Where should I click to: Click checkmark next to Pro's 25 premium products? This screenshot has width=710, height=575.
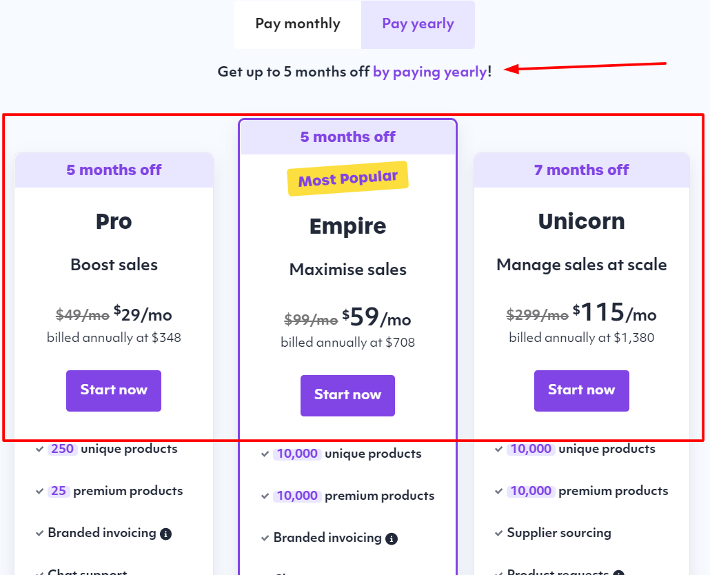click(x=39, y=492)
